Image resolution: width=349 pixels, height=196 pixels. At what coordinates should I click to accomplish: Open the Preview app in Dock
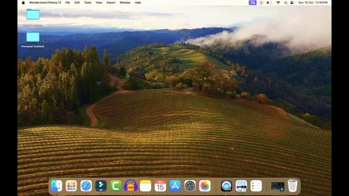(x=241, y=186)
